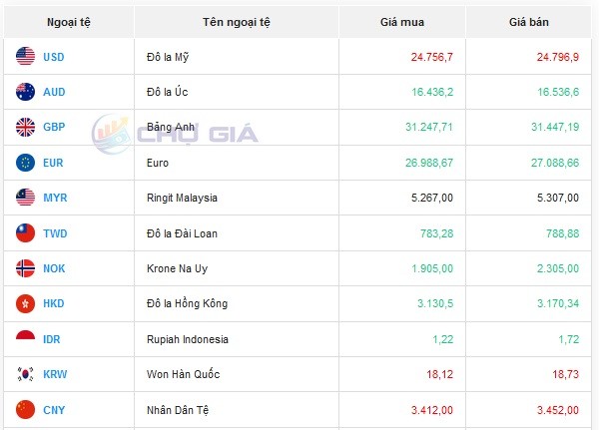Click the Taiwan flag icon

pos(26,233)
